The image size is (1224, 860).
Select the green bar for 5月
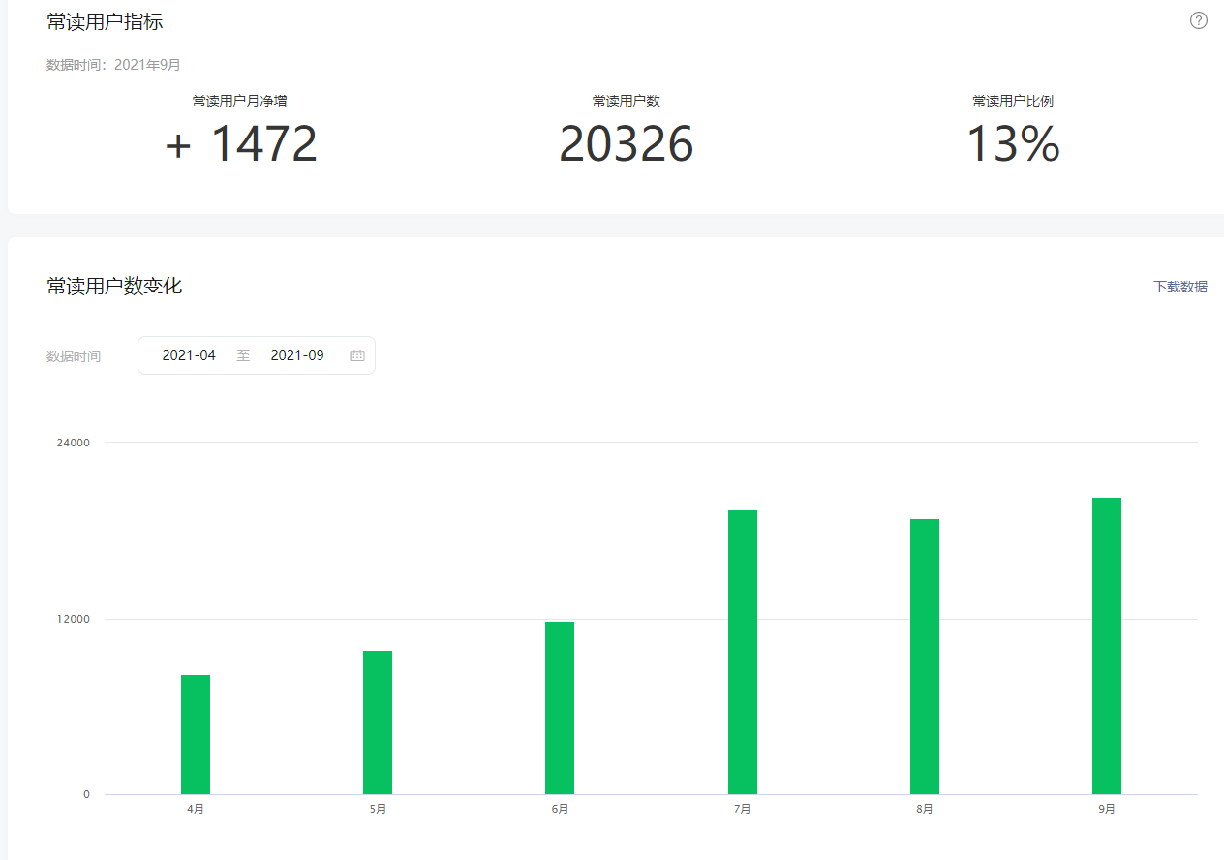click(x=378, y=722)
